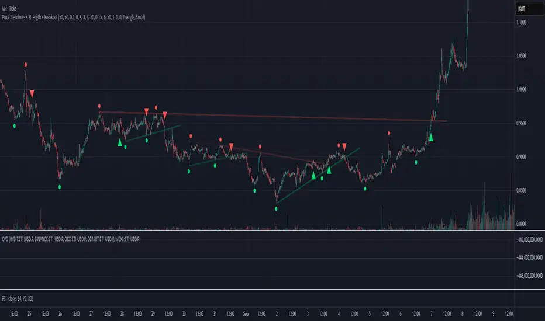This screenshot has width=545, height=321.
Task: Click date 9 on the time axis
Action: pyautogui.click(x=493, y=314)
